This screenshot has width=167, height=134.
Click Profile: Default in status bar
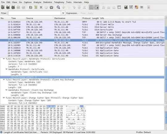click(x=143, y=132)
